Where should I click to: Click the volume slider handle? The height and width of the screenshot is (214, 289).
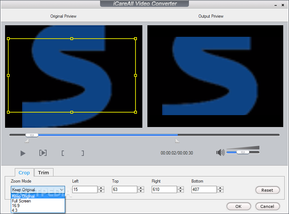pyautogui.click(x=243, y=152)
